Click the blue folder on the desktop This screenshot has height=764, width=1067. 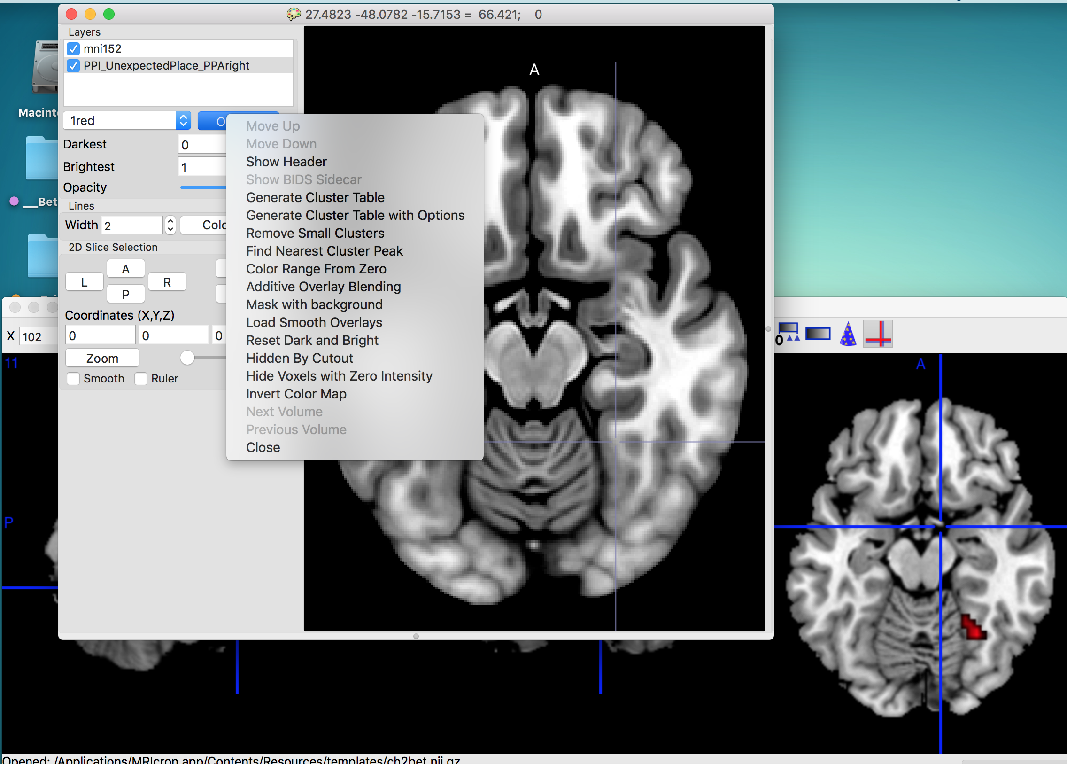click(x=42, y=158)
